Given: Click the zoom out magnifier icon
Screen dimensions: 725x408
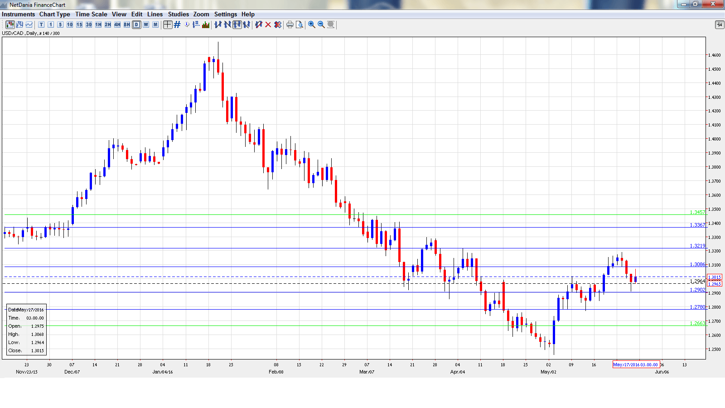Looking at the screenshot, I should pos(321,24).
